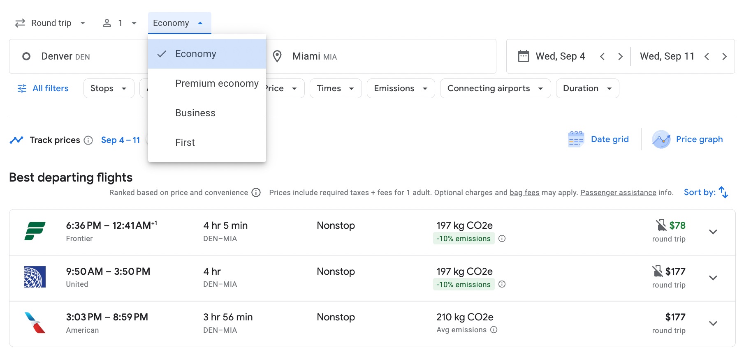Click the calendar icon beside Wed, Sep 4

coord(524,56)
